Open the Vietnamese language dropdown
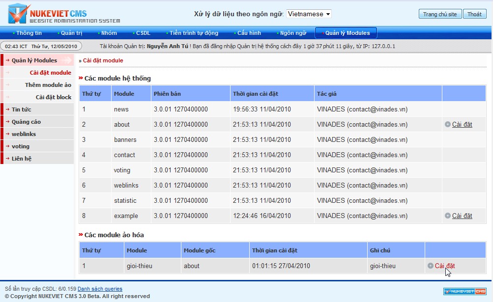Screen dimensions: 493x302 tap(309, 14)
